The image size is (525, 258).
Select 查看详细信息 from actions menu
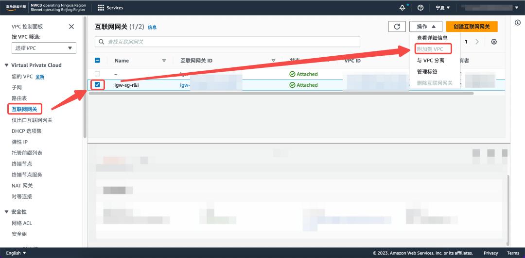coord(432,38)
